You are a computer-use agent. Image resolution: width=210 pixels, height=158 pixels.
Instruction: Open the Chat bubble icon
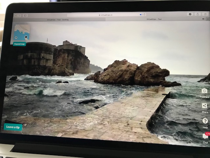[x=205, y=136]
